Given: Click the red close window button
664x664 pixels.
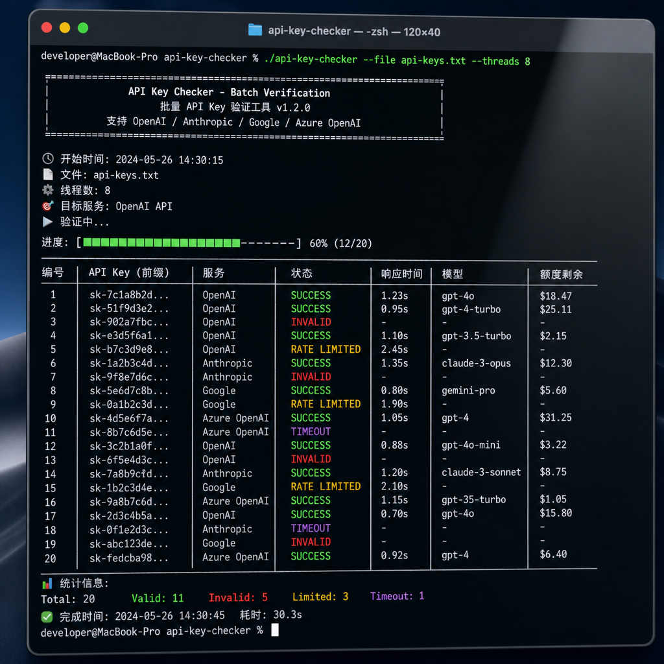Looking at the screenshot, I should [x=47, y=27].
